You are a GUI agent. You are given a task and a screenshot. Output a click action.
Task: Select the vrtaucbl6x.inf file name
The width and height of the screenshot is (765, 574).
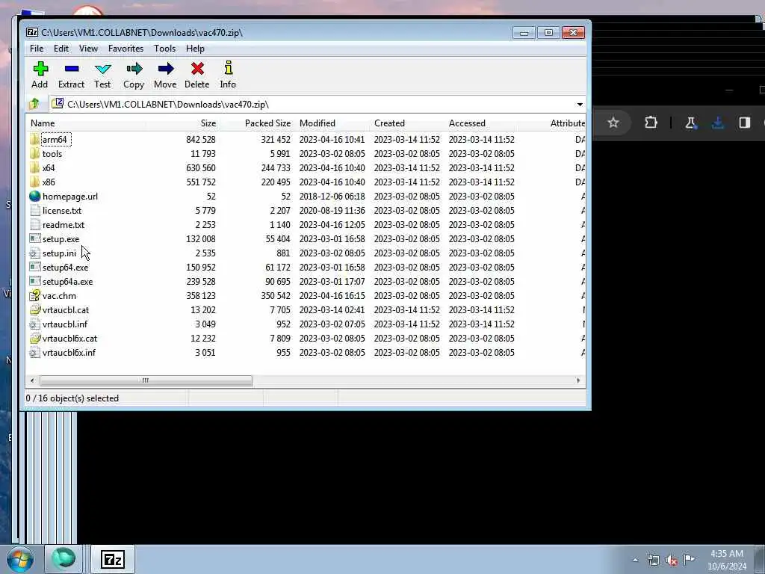(69, 353)
